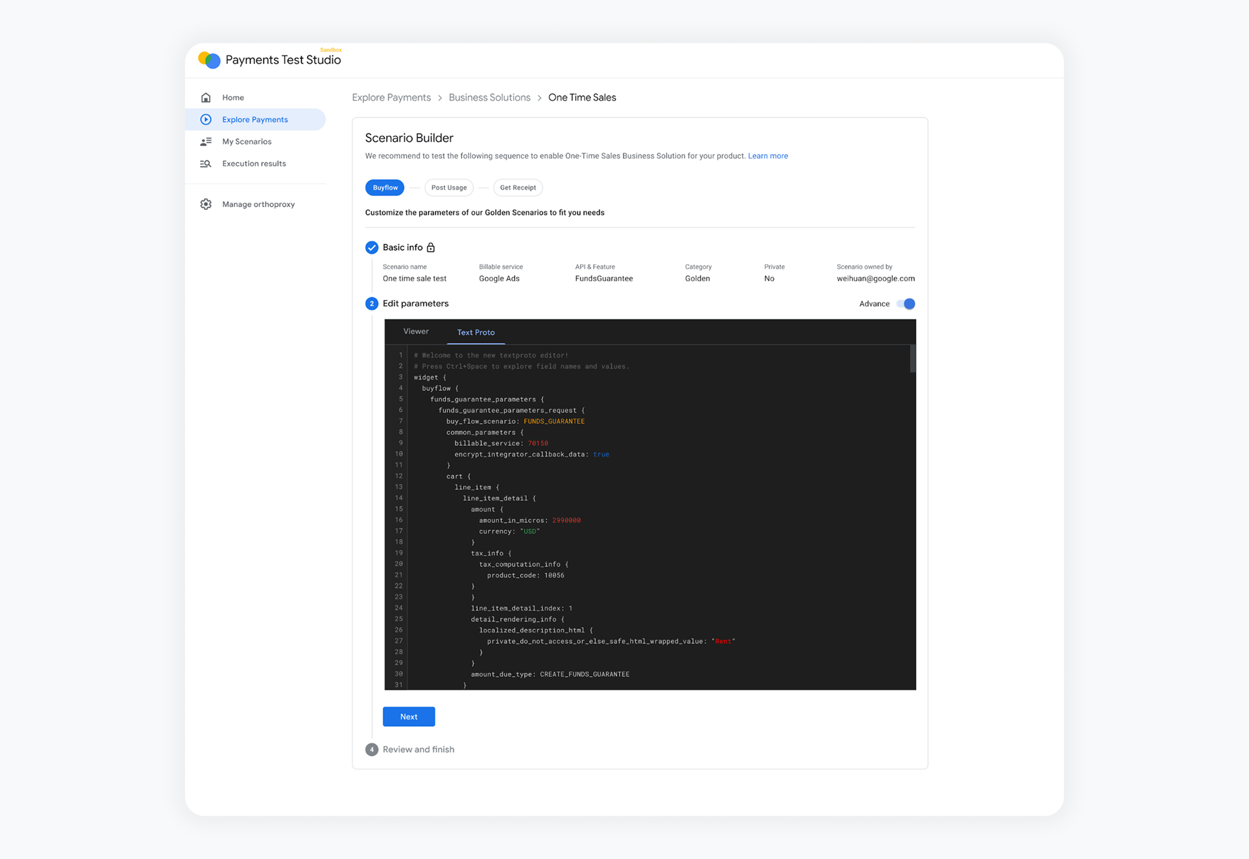Toggle the Advance switch off
The height and width of the screenshot is (859, 1249).
click(x=907, y=304)
